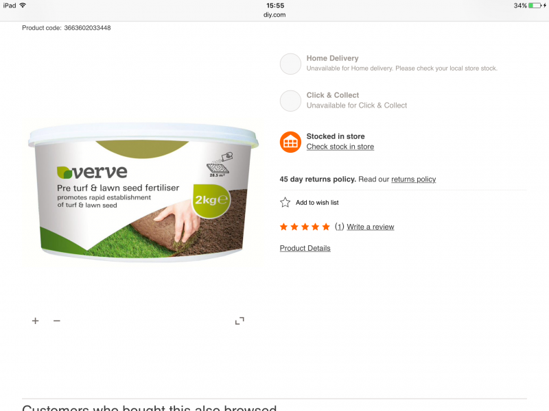Open Check stock in store link
549x411 pixels.
click(340, 147)
